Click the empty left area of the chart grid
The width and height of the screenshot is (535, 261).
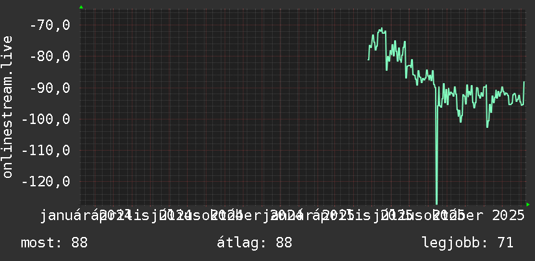point(222,106)
